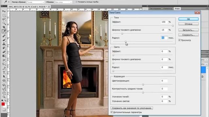Select the Eraser tool
The image size is (209, 117).
[x=4, y=52]
